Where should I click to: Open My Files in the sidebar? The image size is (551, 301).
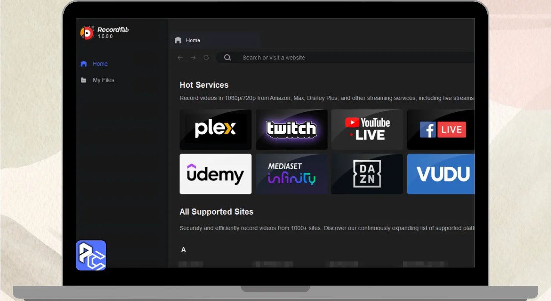[103, 80]
